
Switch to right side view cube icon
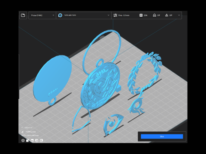[41, 141]
